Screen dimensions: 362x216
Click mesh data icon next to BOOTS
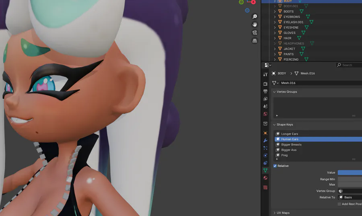(x=302, y=11)
